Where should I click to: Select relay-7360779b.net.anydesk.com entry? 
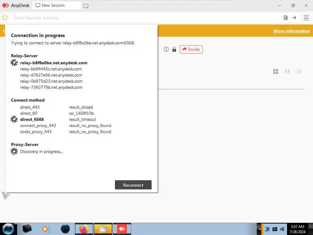(x=51, y=87)
